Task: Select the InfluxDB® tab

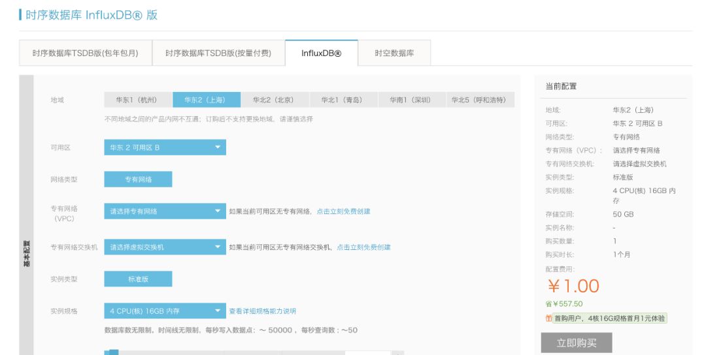Action: pos(322,53)
